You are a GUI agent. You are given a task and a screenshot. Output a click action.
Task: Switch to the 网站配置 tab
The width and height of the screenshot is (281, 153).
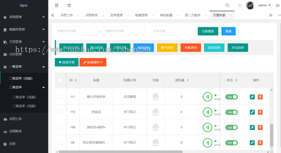pos(166,15)
